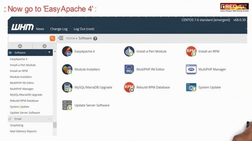Select Install an RPM in sidebar

pyautogui.click(x=19, y=71)
